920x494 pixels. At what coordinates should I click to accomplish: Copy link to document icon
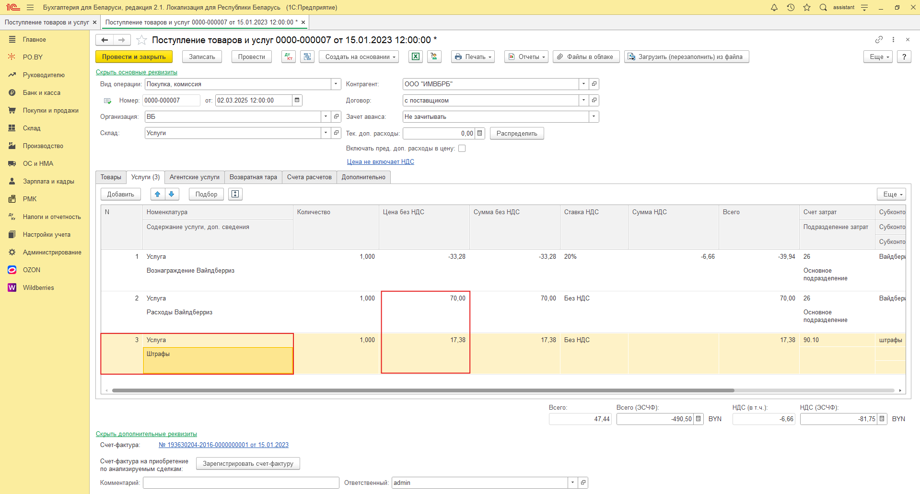click(x=878, y=39)
